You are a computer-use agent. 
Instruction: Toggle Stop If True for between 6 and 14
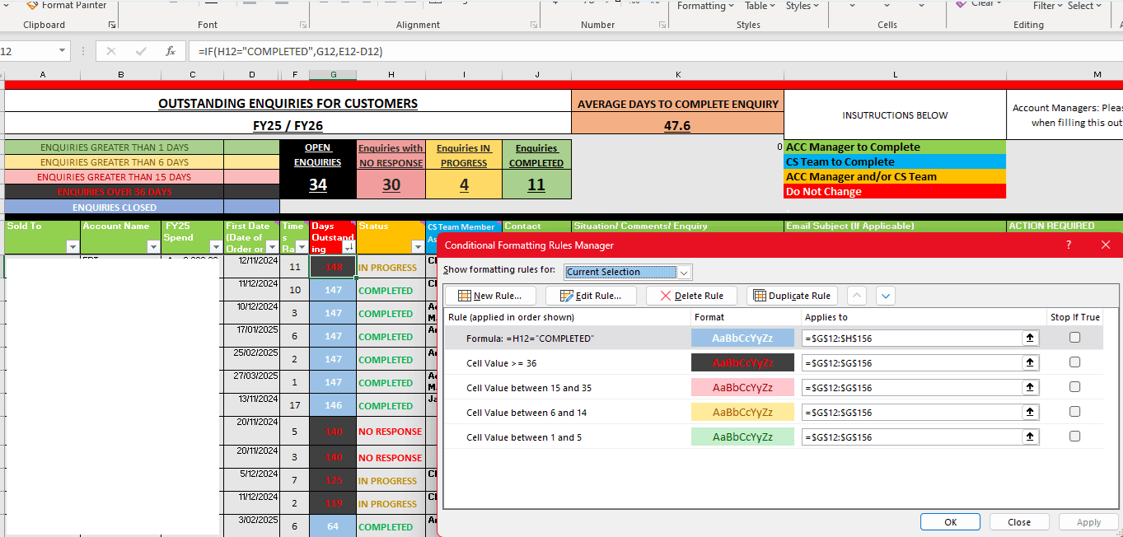1074,412
